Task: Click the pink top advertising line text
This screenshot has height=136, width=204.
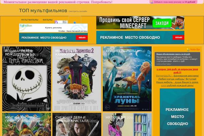Action: coord(58,2)
